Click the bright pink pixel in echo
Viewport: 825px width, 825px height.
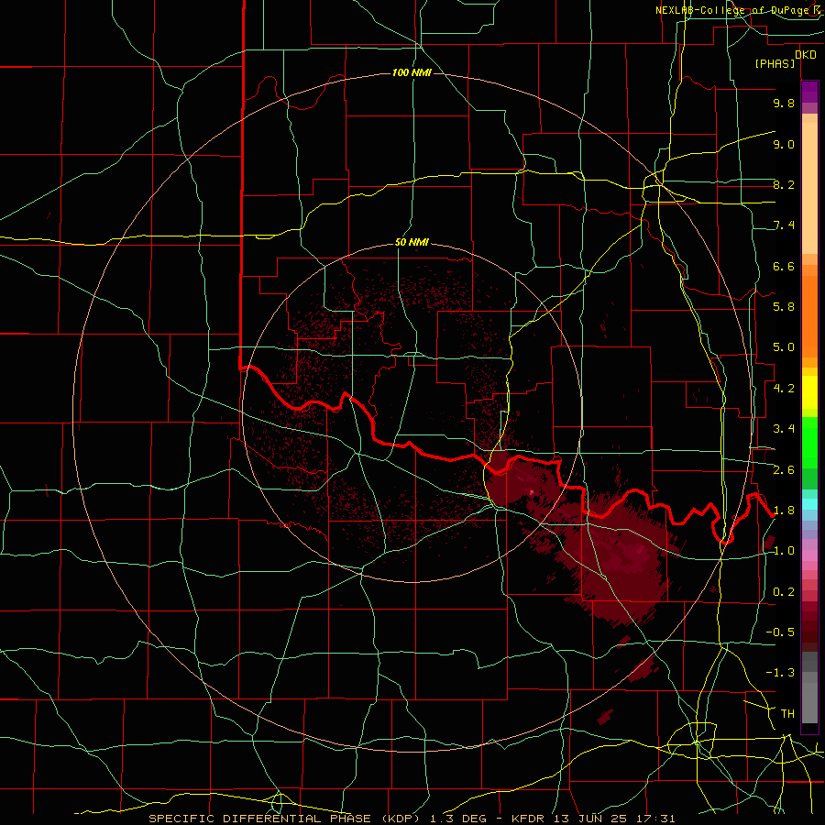532,492
